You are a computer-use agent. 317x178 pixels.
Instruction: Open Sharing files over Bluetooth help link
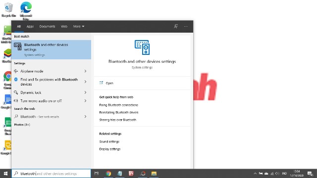coord(118,120)
